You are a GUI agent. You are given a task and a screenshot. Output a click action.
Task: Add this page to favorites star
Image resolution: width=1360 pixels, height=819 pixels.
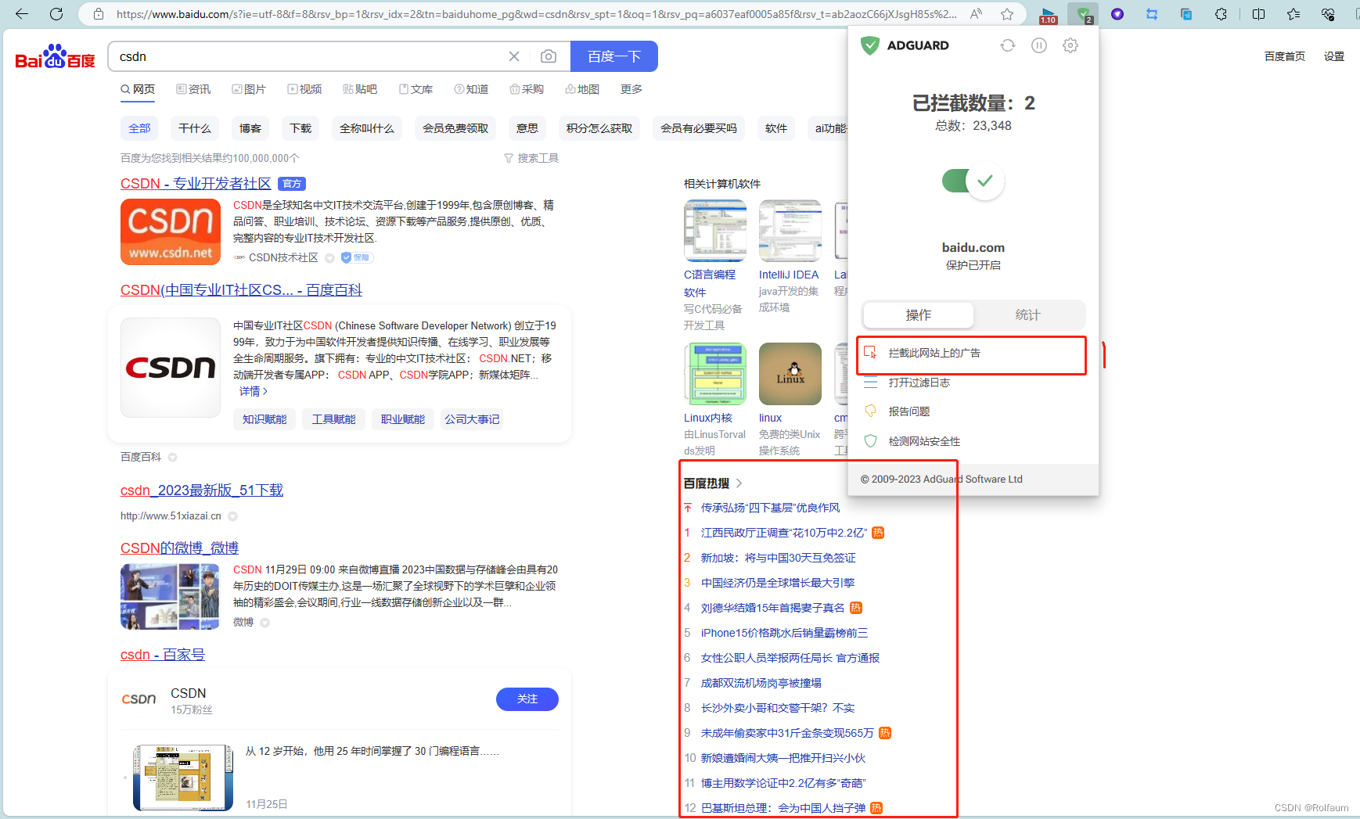tap(1007, 14)
